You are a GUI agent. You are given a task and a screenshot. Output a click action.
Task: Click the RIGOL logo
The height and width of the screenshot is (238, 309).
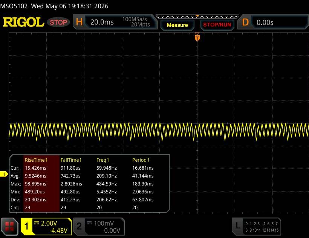[23, 22]
